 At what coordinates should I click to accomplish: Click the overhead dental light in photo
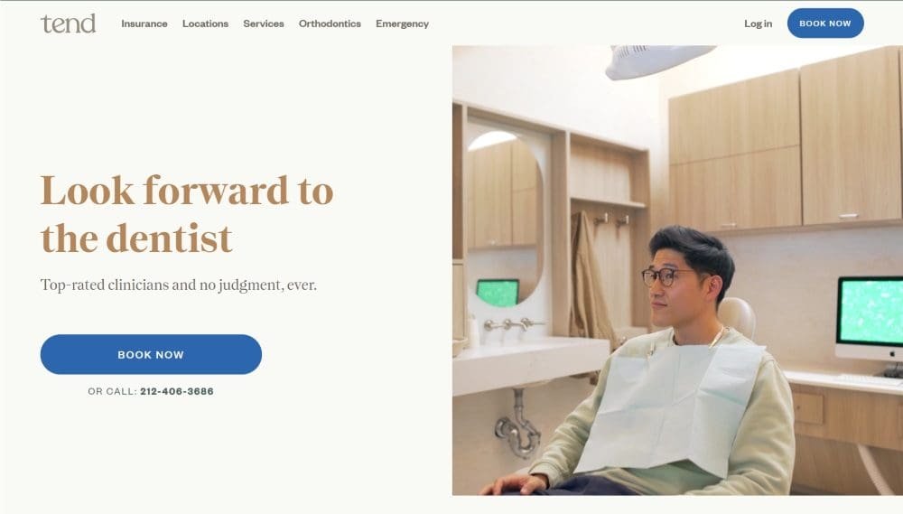pos(658,61)
